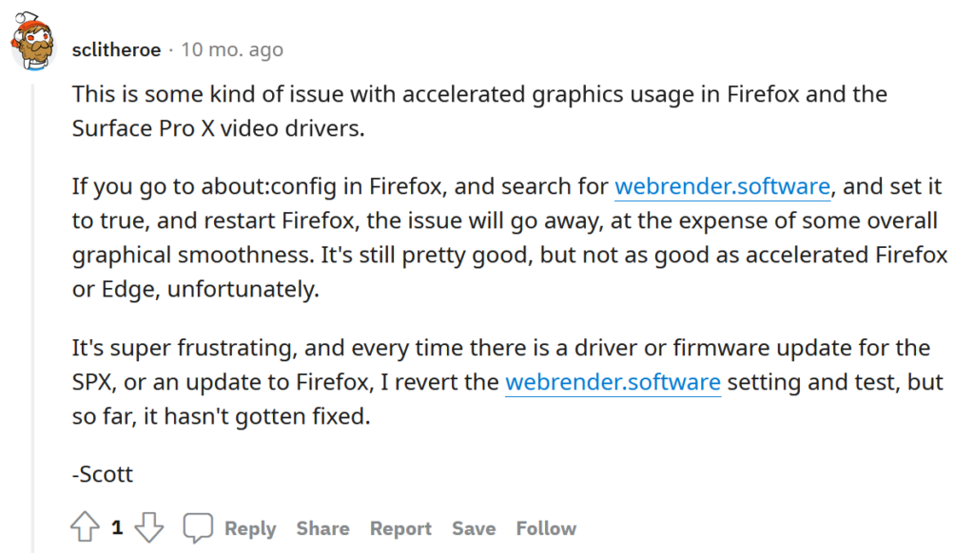Screen dimensions: 974x553
Task: Upvote the comment by sclitheroe
Action: point(85,527)
